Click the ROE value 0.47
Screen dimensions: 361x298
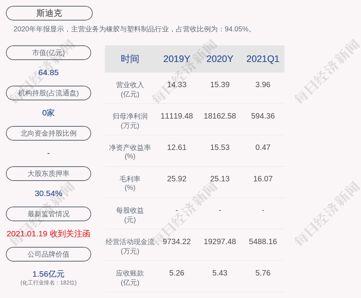(263, 148)
